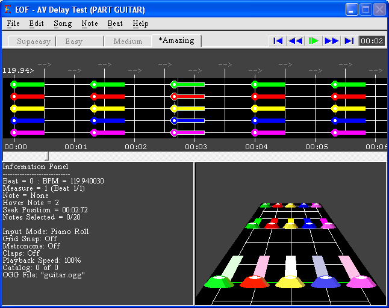This screenshot has height=308, width=389.
Task: Expand the Beat menu
Action: coord(115,23)
